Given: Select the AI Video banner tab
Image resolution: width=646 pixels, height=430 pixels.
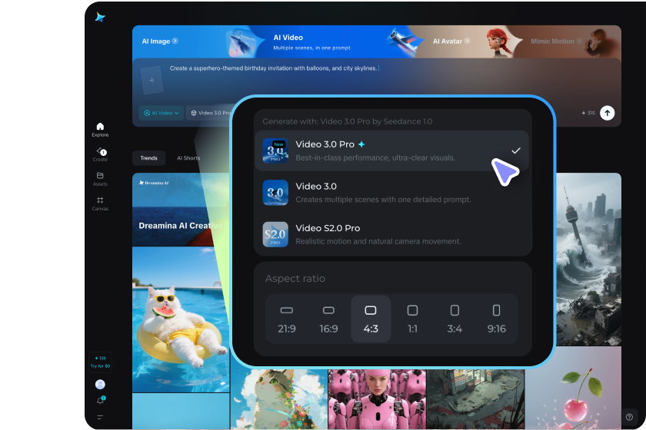Looking at the screenshot, I should pos(311,42).
